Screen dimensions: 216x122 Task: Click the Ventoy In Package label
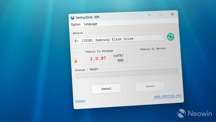click(99, 51)
